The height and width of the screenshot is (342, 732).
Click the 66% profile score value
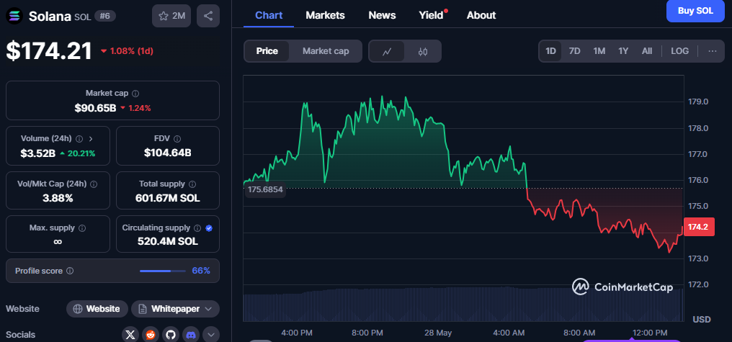point(201,271)
